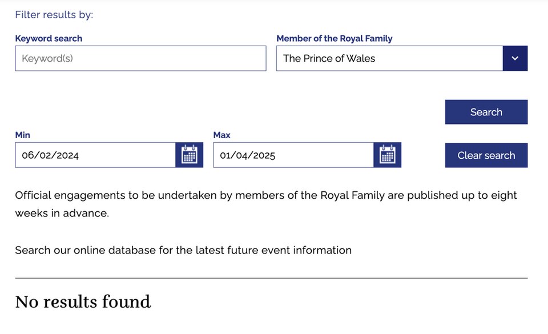Viewport: 548px width, 334px height.
Task: Click the "weeks in advance." text line
Action: [x=62, y=213]
